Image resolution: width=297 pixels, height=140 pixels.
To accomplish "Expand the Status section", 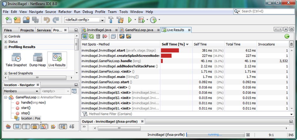I will pos(6,42).
